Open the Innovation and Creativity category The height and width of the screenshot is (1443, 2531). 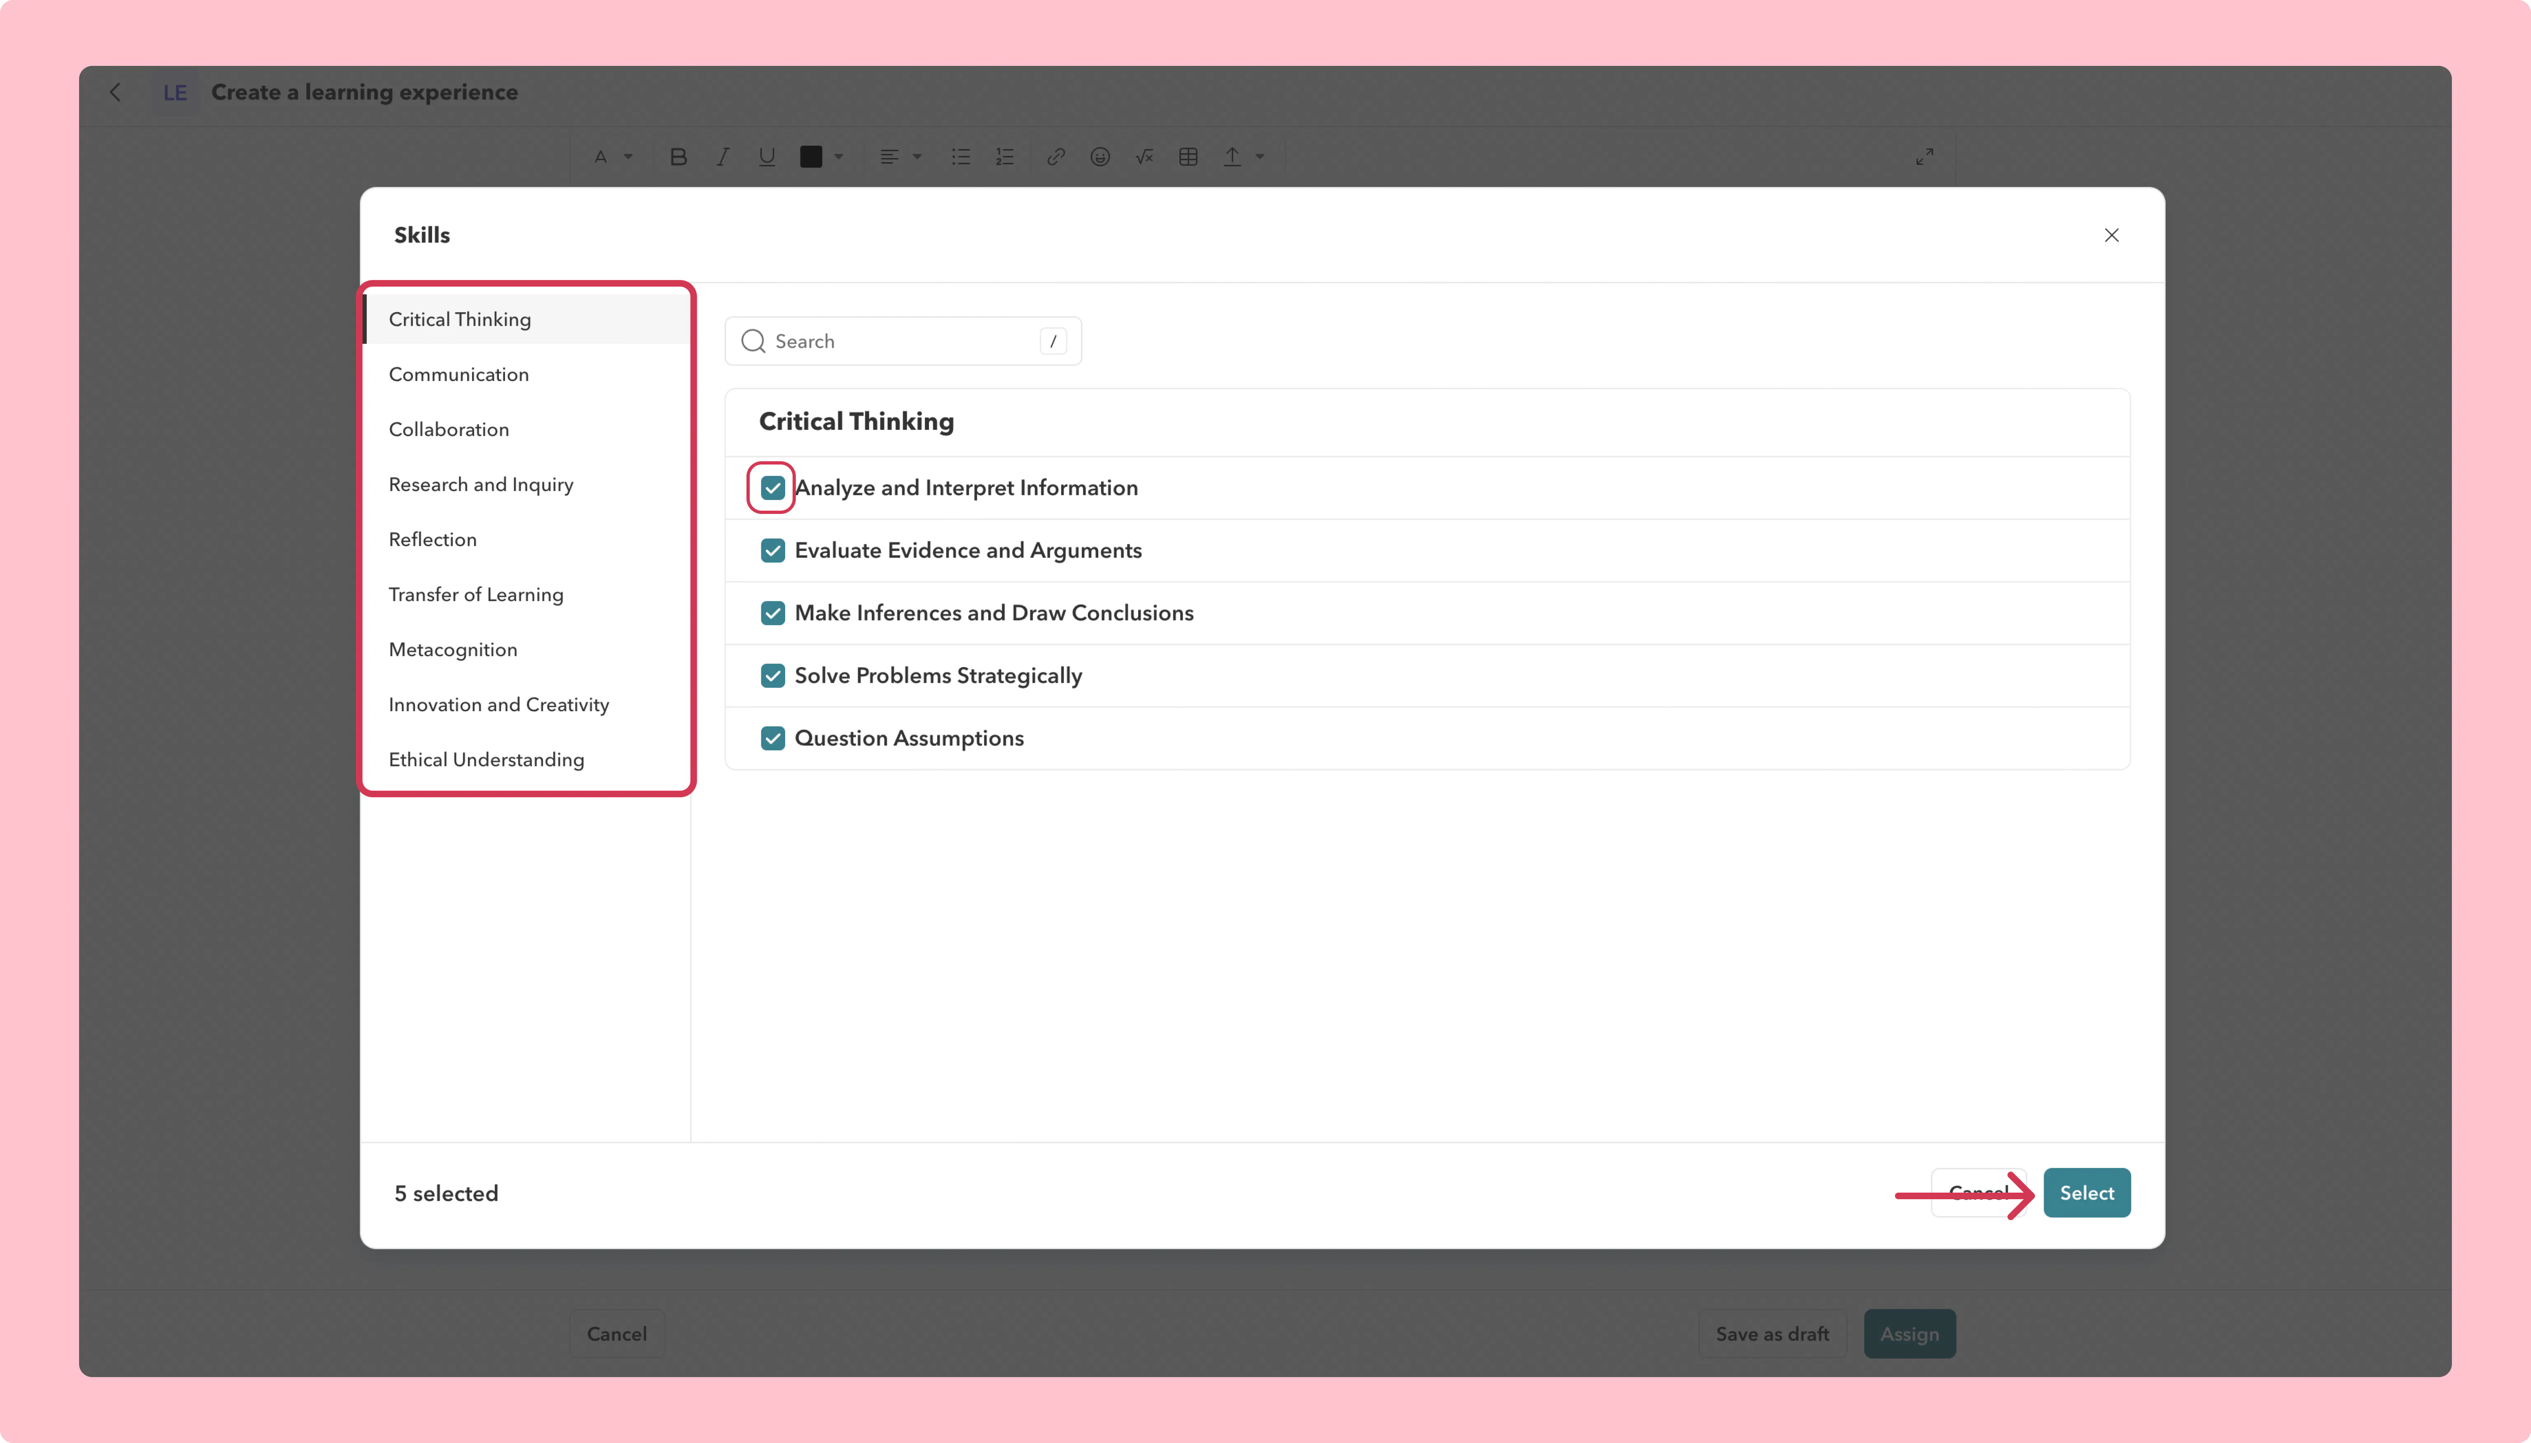pyautogui.click(x=526, y=705)
